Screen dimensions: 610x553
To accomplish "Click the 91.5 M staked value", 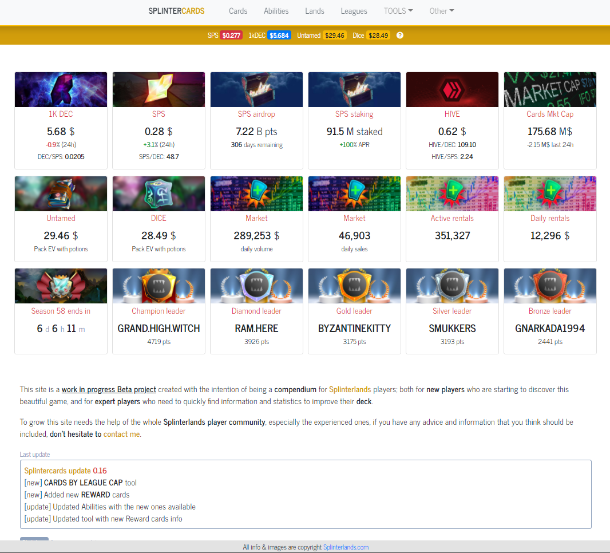I will (x=354, y=132).
